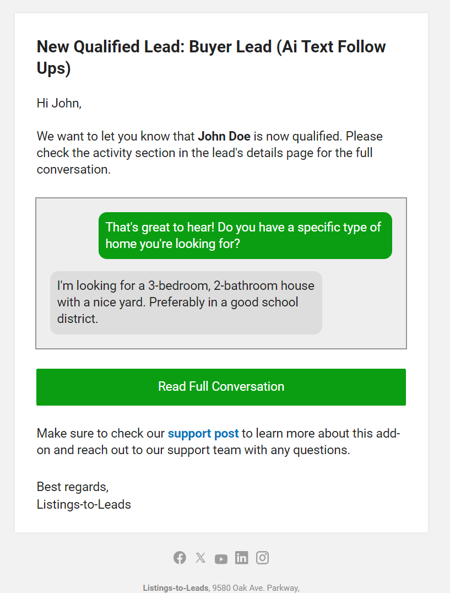This screenshot has width=450, height=593.
Task: Click the Listings-to-Leads signature under Best regards
Action: (x=84, y=504)
